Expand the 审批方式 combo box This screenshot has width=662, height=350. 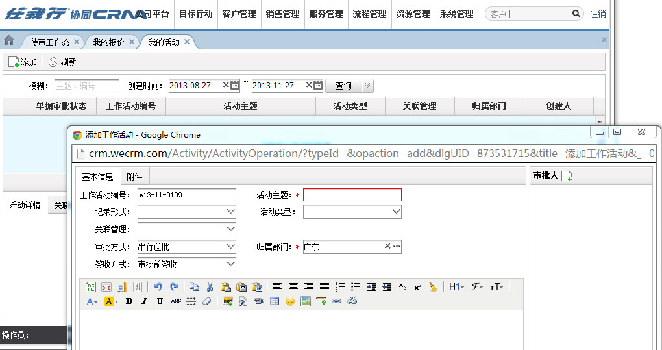pos(230,247)
